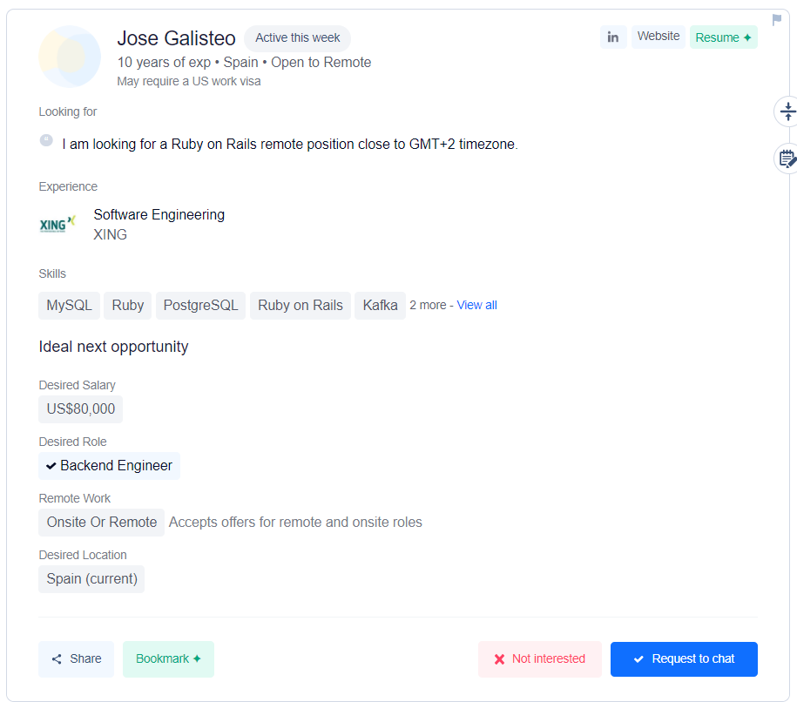Open the LinkedIn profile icon
Viewport: 797px width, 702px height.
pyautogui.click(x=613, y=37)
